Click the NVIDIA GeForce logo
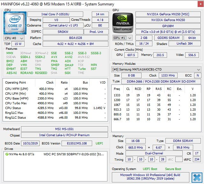This screenshot has height=184, width=204. 123,23
